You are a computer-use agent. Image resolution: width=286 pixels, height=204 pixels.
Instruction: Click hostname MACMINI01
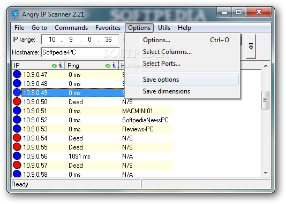(138, 111)
